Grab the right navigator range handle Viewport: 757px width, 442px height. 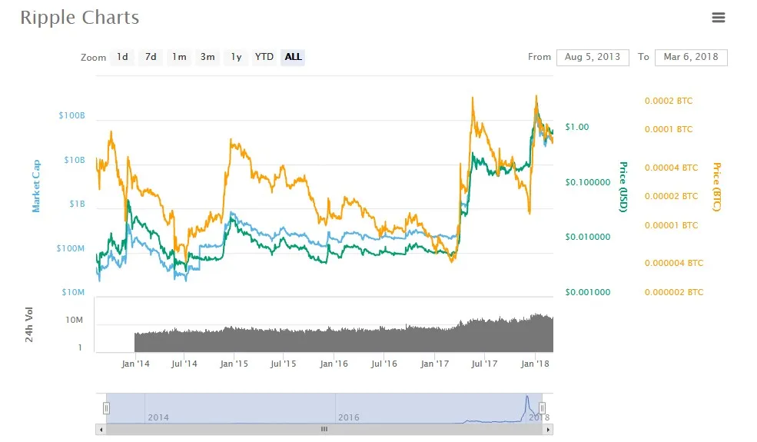[x=542, y=408]
